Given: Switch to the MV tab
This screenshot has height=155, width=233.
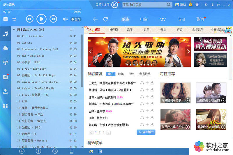Looking at the screenshot, I should click(x=163, y=19).
